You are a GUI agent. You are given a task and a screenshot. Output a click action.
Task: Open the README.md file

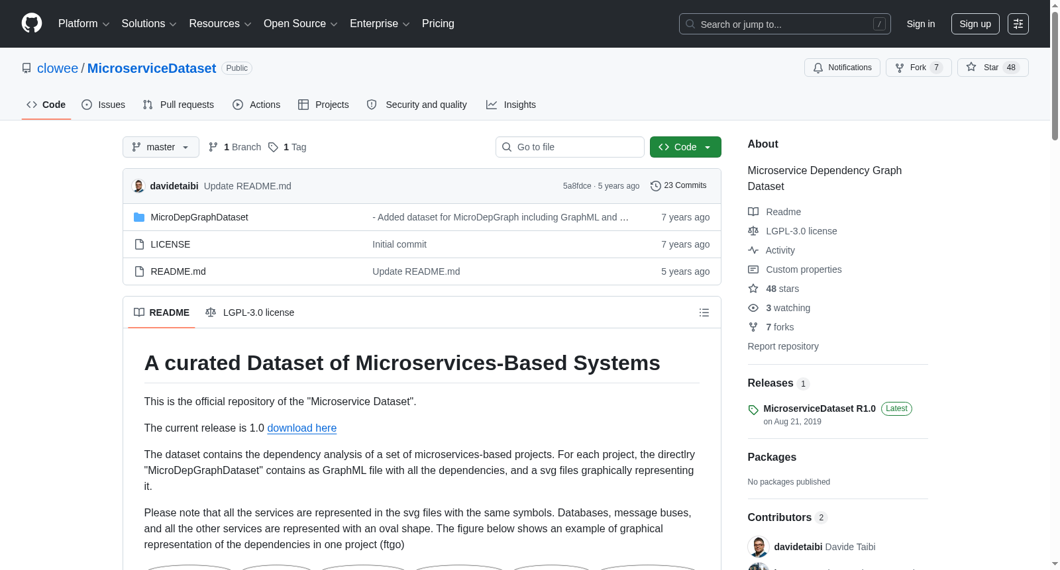(x=178, y=271)
